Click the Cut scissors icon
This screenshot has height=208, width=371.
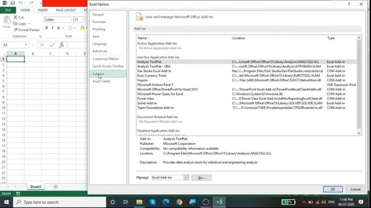click(16, 17)
